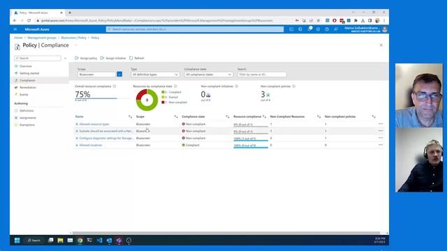Focus the Filter by name or ID field

262,75
